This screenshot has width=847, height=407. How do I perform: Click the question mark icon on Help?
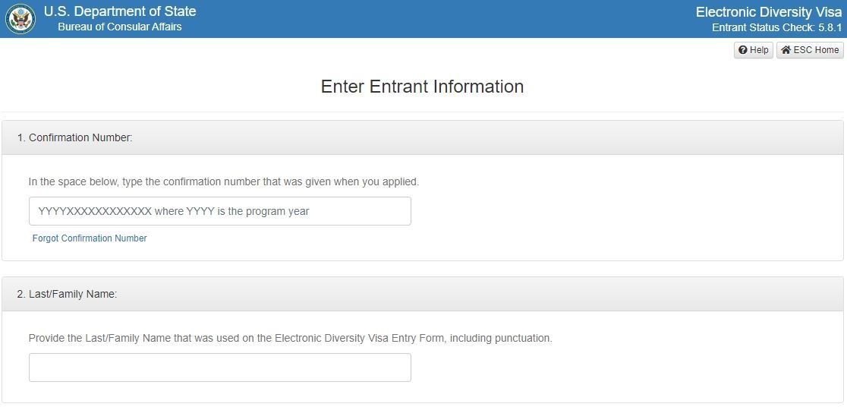(743, 50)
